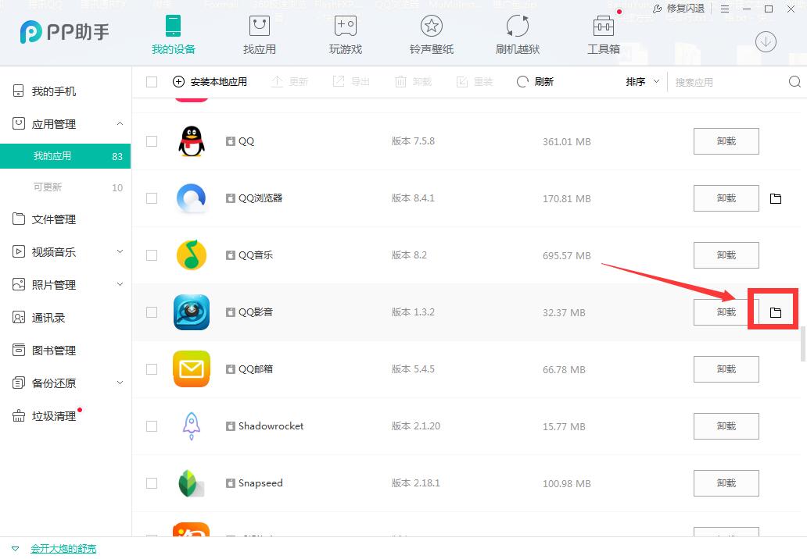Go to 铃声壁纸 tab
Screen dimensions: 807x559
(x=432, y=34)
